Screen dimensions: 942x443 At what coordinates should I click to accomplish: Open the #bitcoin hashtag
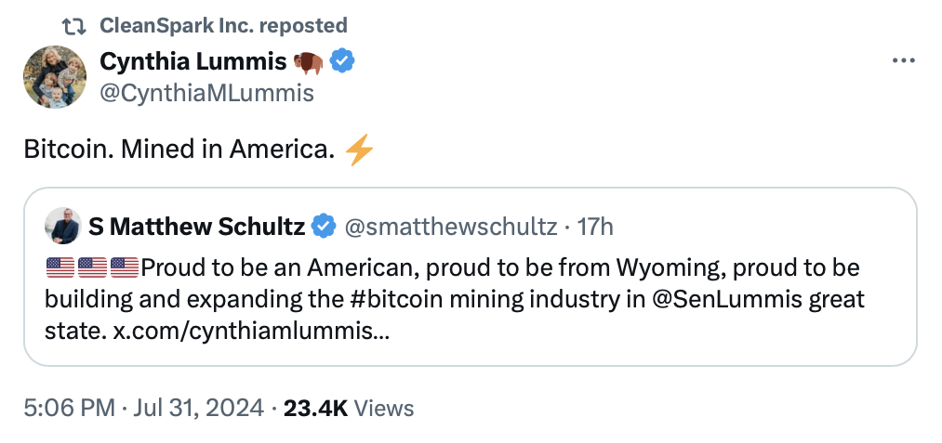pyautogui.click(x=401, y=300)
